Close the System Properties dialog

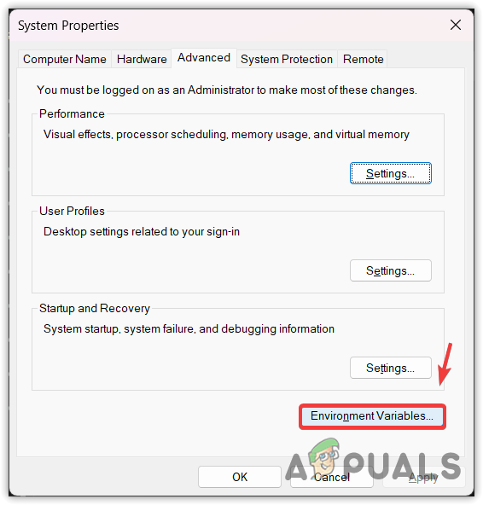(456, 25)
